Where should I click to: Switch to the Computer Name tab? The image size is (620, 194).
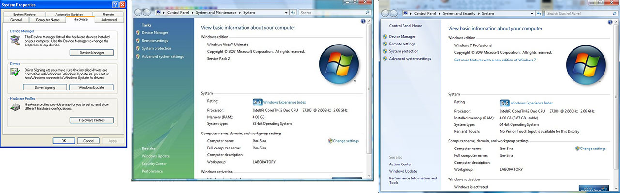coord(48,20)
